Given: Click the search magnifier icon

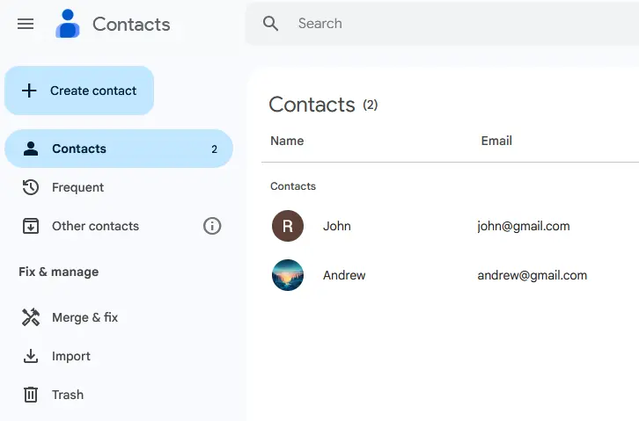Looking at the screenshot, I should click(x=271, y=24).
